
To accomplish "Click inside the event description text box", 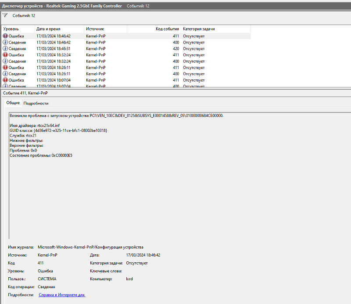I will point(175,198).
